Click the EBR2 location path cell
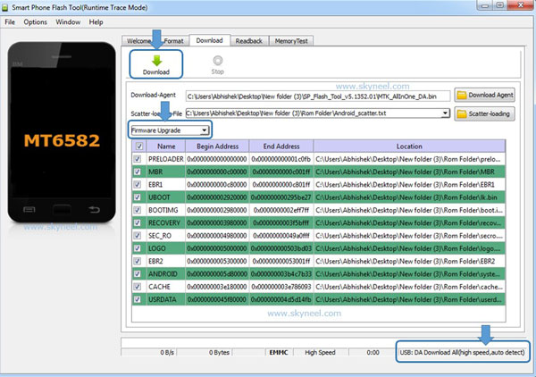Screen dimensions: 536x377 pyautogui.click(x=409, y=261)
